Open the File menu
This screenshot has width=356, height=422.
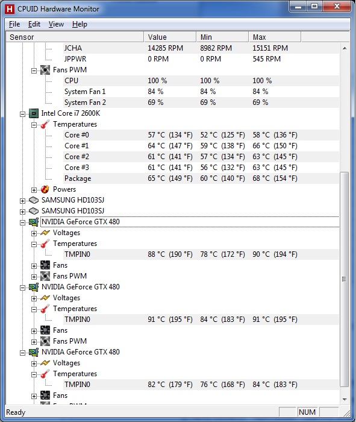(14, 24)
